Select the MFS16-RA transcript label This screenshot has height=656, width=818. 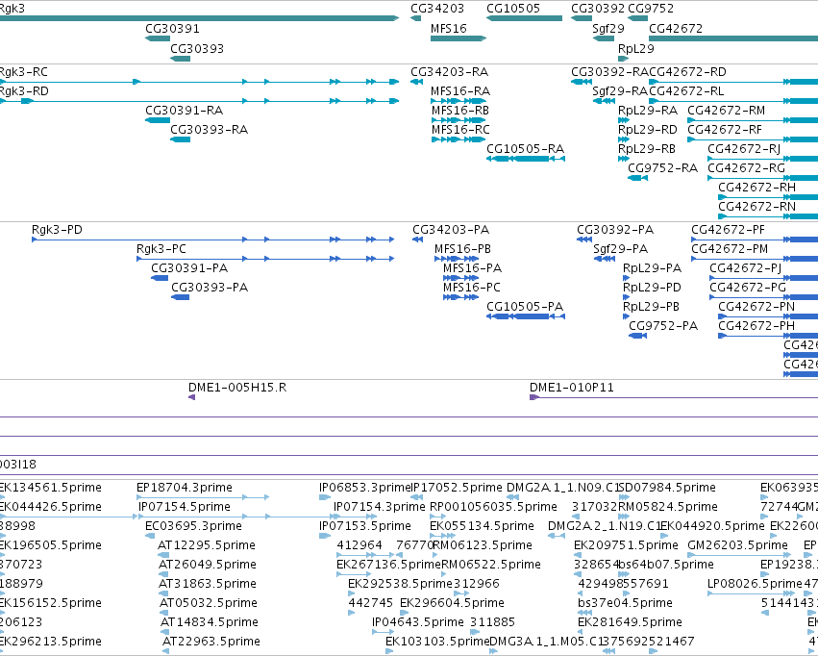[460, 91]
